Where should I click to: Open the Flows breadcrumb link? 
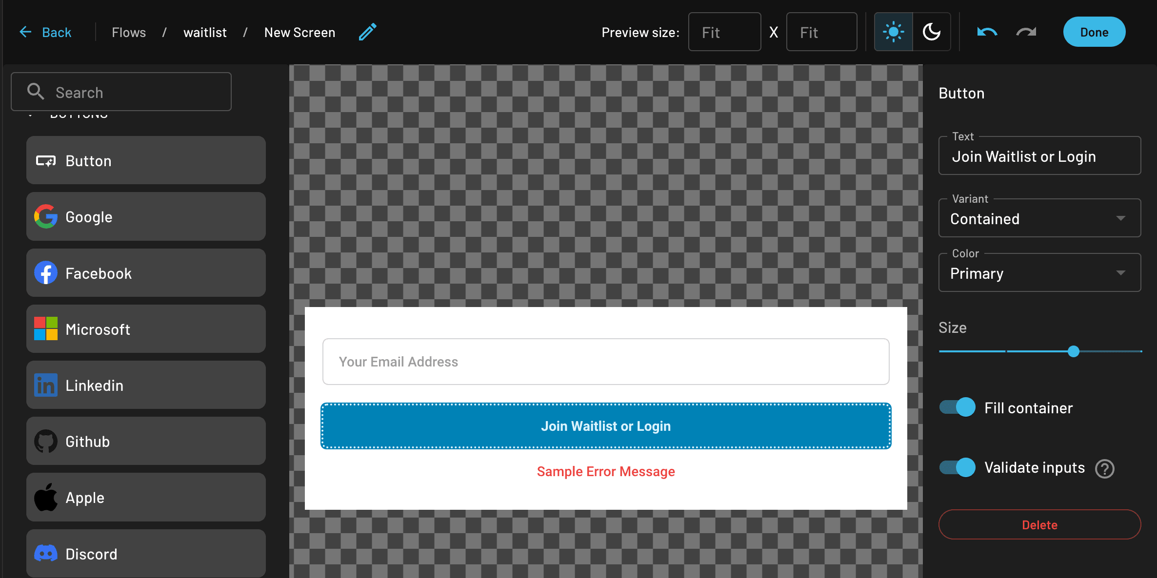[x=128, y=32]
